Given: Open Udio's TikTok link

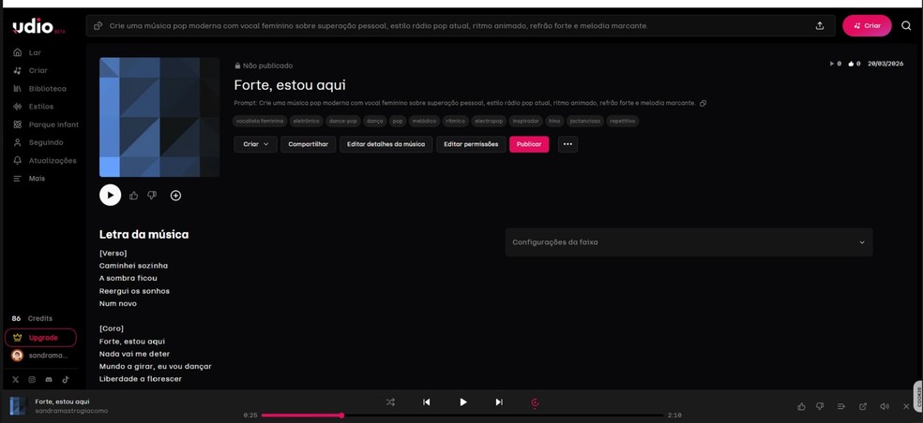Looking at the screenshot, I should (x=66, y=380).
